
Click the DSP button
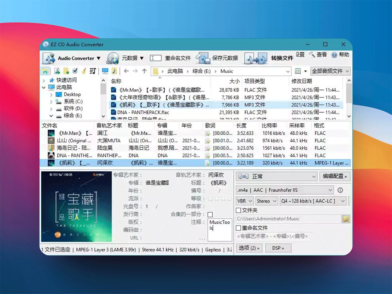pos(278,248)
